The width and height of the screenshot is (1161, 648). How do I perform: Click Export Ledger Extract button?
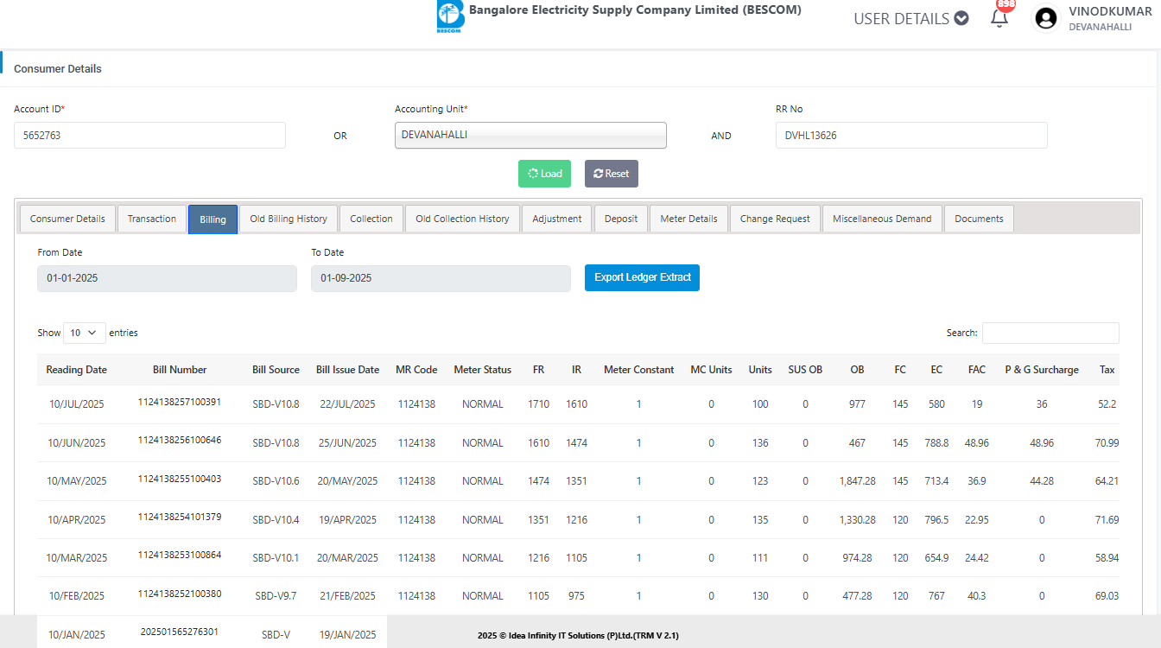(642, 277)
